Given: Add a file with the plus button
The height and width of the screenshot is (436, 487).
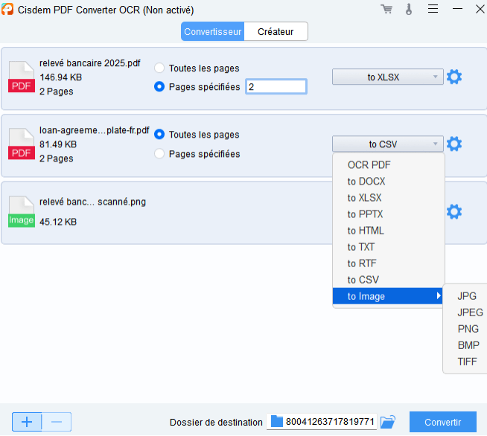Looking at the screenshot, I should 27,422.
